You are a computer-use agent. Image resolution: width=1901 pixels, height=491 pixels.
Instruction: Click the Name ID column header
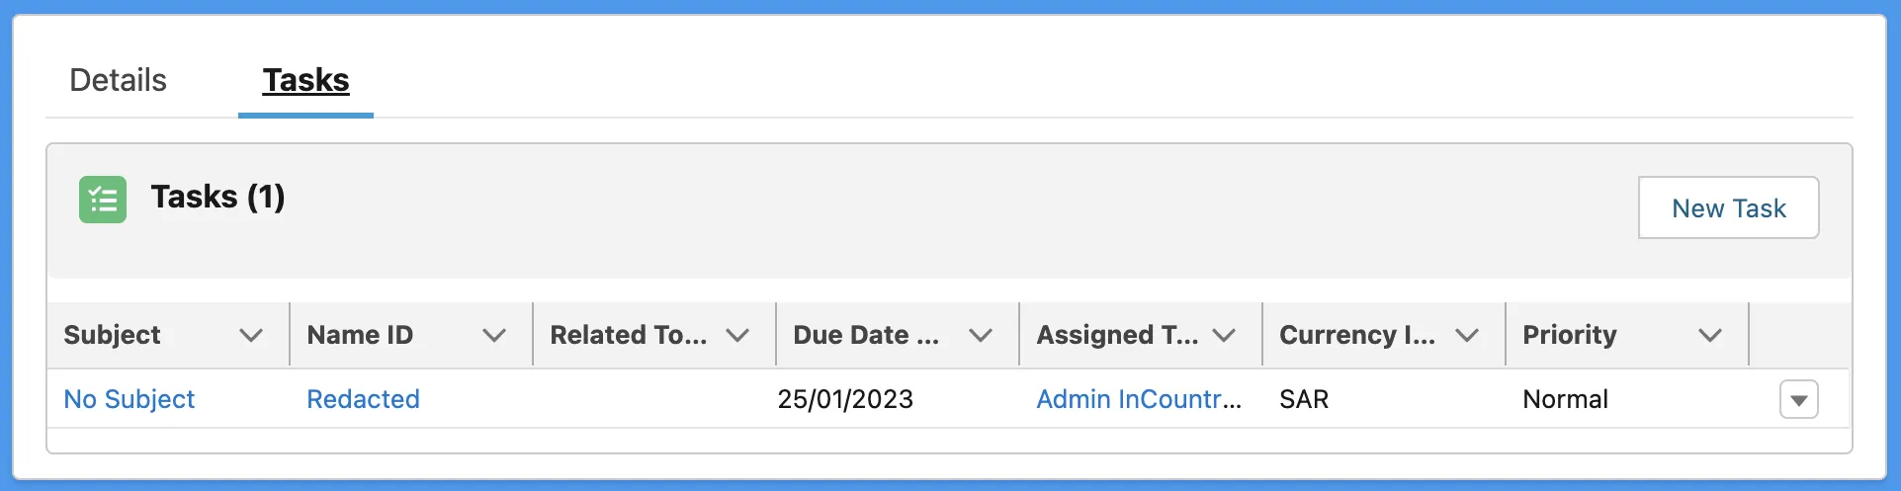click(360, 335)
